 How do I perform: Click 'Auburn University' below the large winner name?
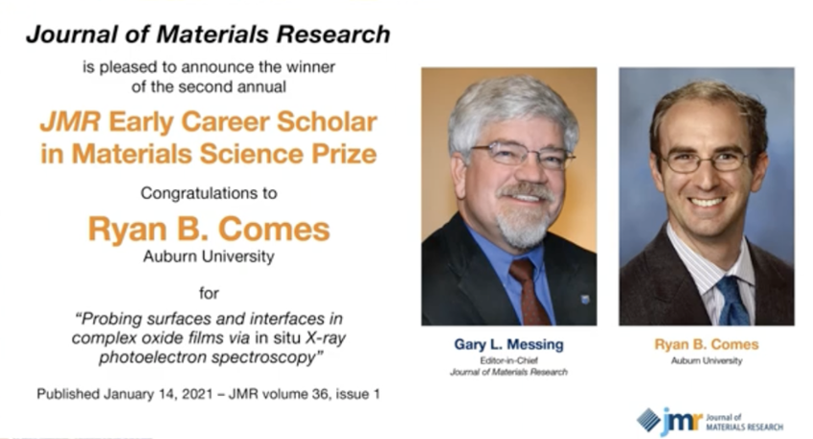tap(208, 257)
